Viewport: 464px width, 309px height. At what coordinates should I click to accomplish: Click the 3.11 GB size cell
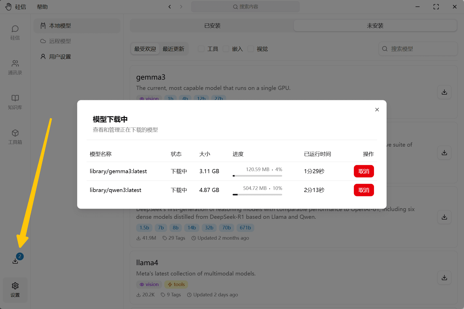click(209, 171)
